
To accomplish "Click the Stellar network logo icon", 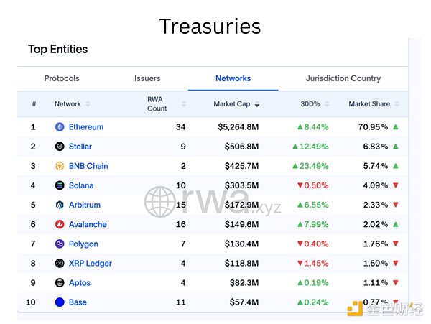I will [60, 147].
